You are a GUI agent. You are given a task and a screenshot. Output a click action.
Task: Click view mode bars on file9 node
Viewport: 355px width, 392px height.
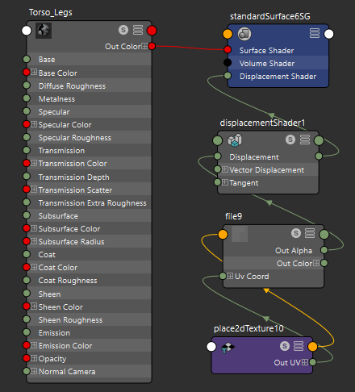tap(310, 233)
